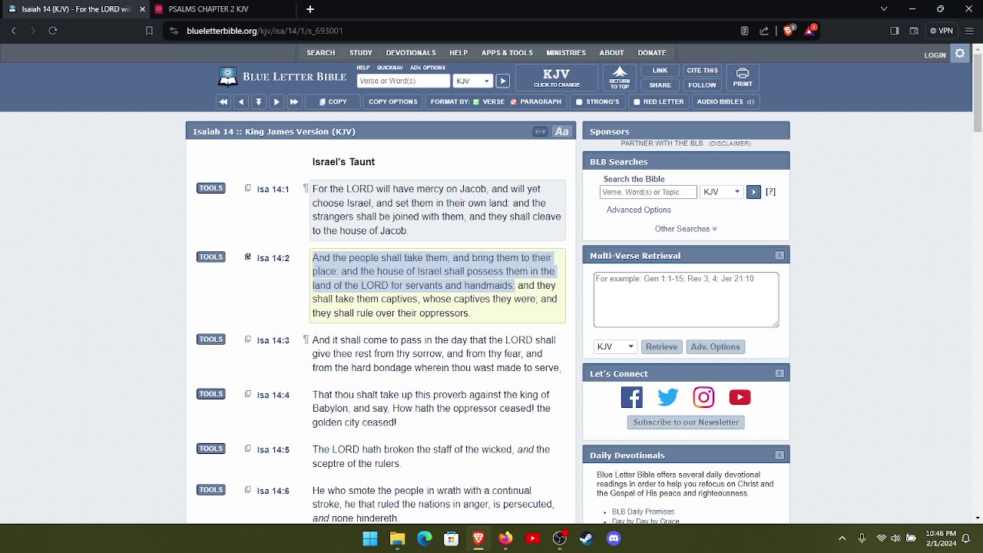Image resolution: width=983 pixels, height=553 pixels.
Task: Open the Aa font size options
Action: 562,131
